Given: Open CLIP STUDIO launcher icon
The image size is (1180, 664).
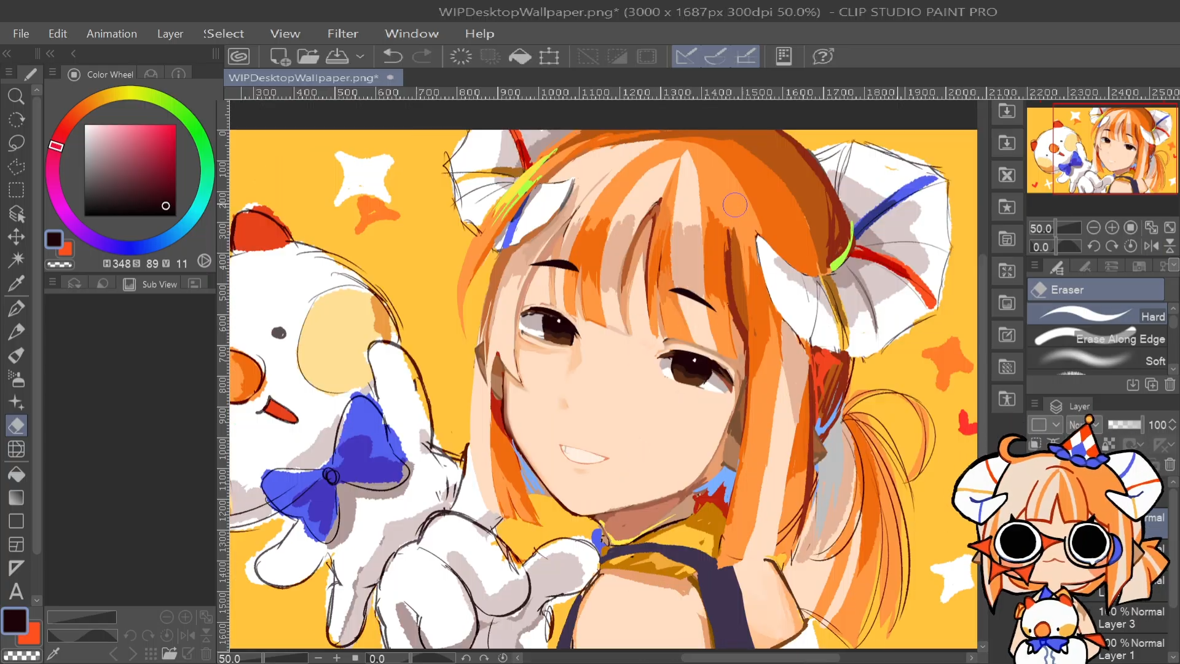Looking at the screenshot, I should pos(239,57).
